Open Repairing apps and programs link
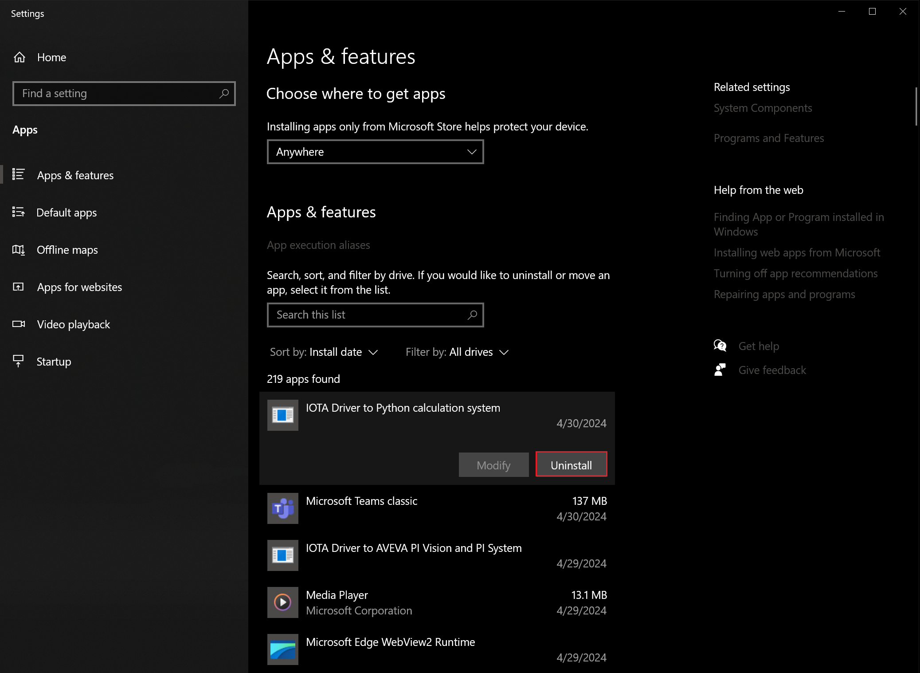The height and width of the screenshot is (673, 920). click(784, 294)
